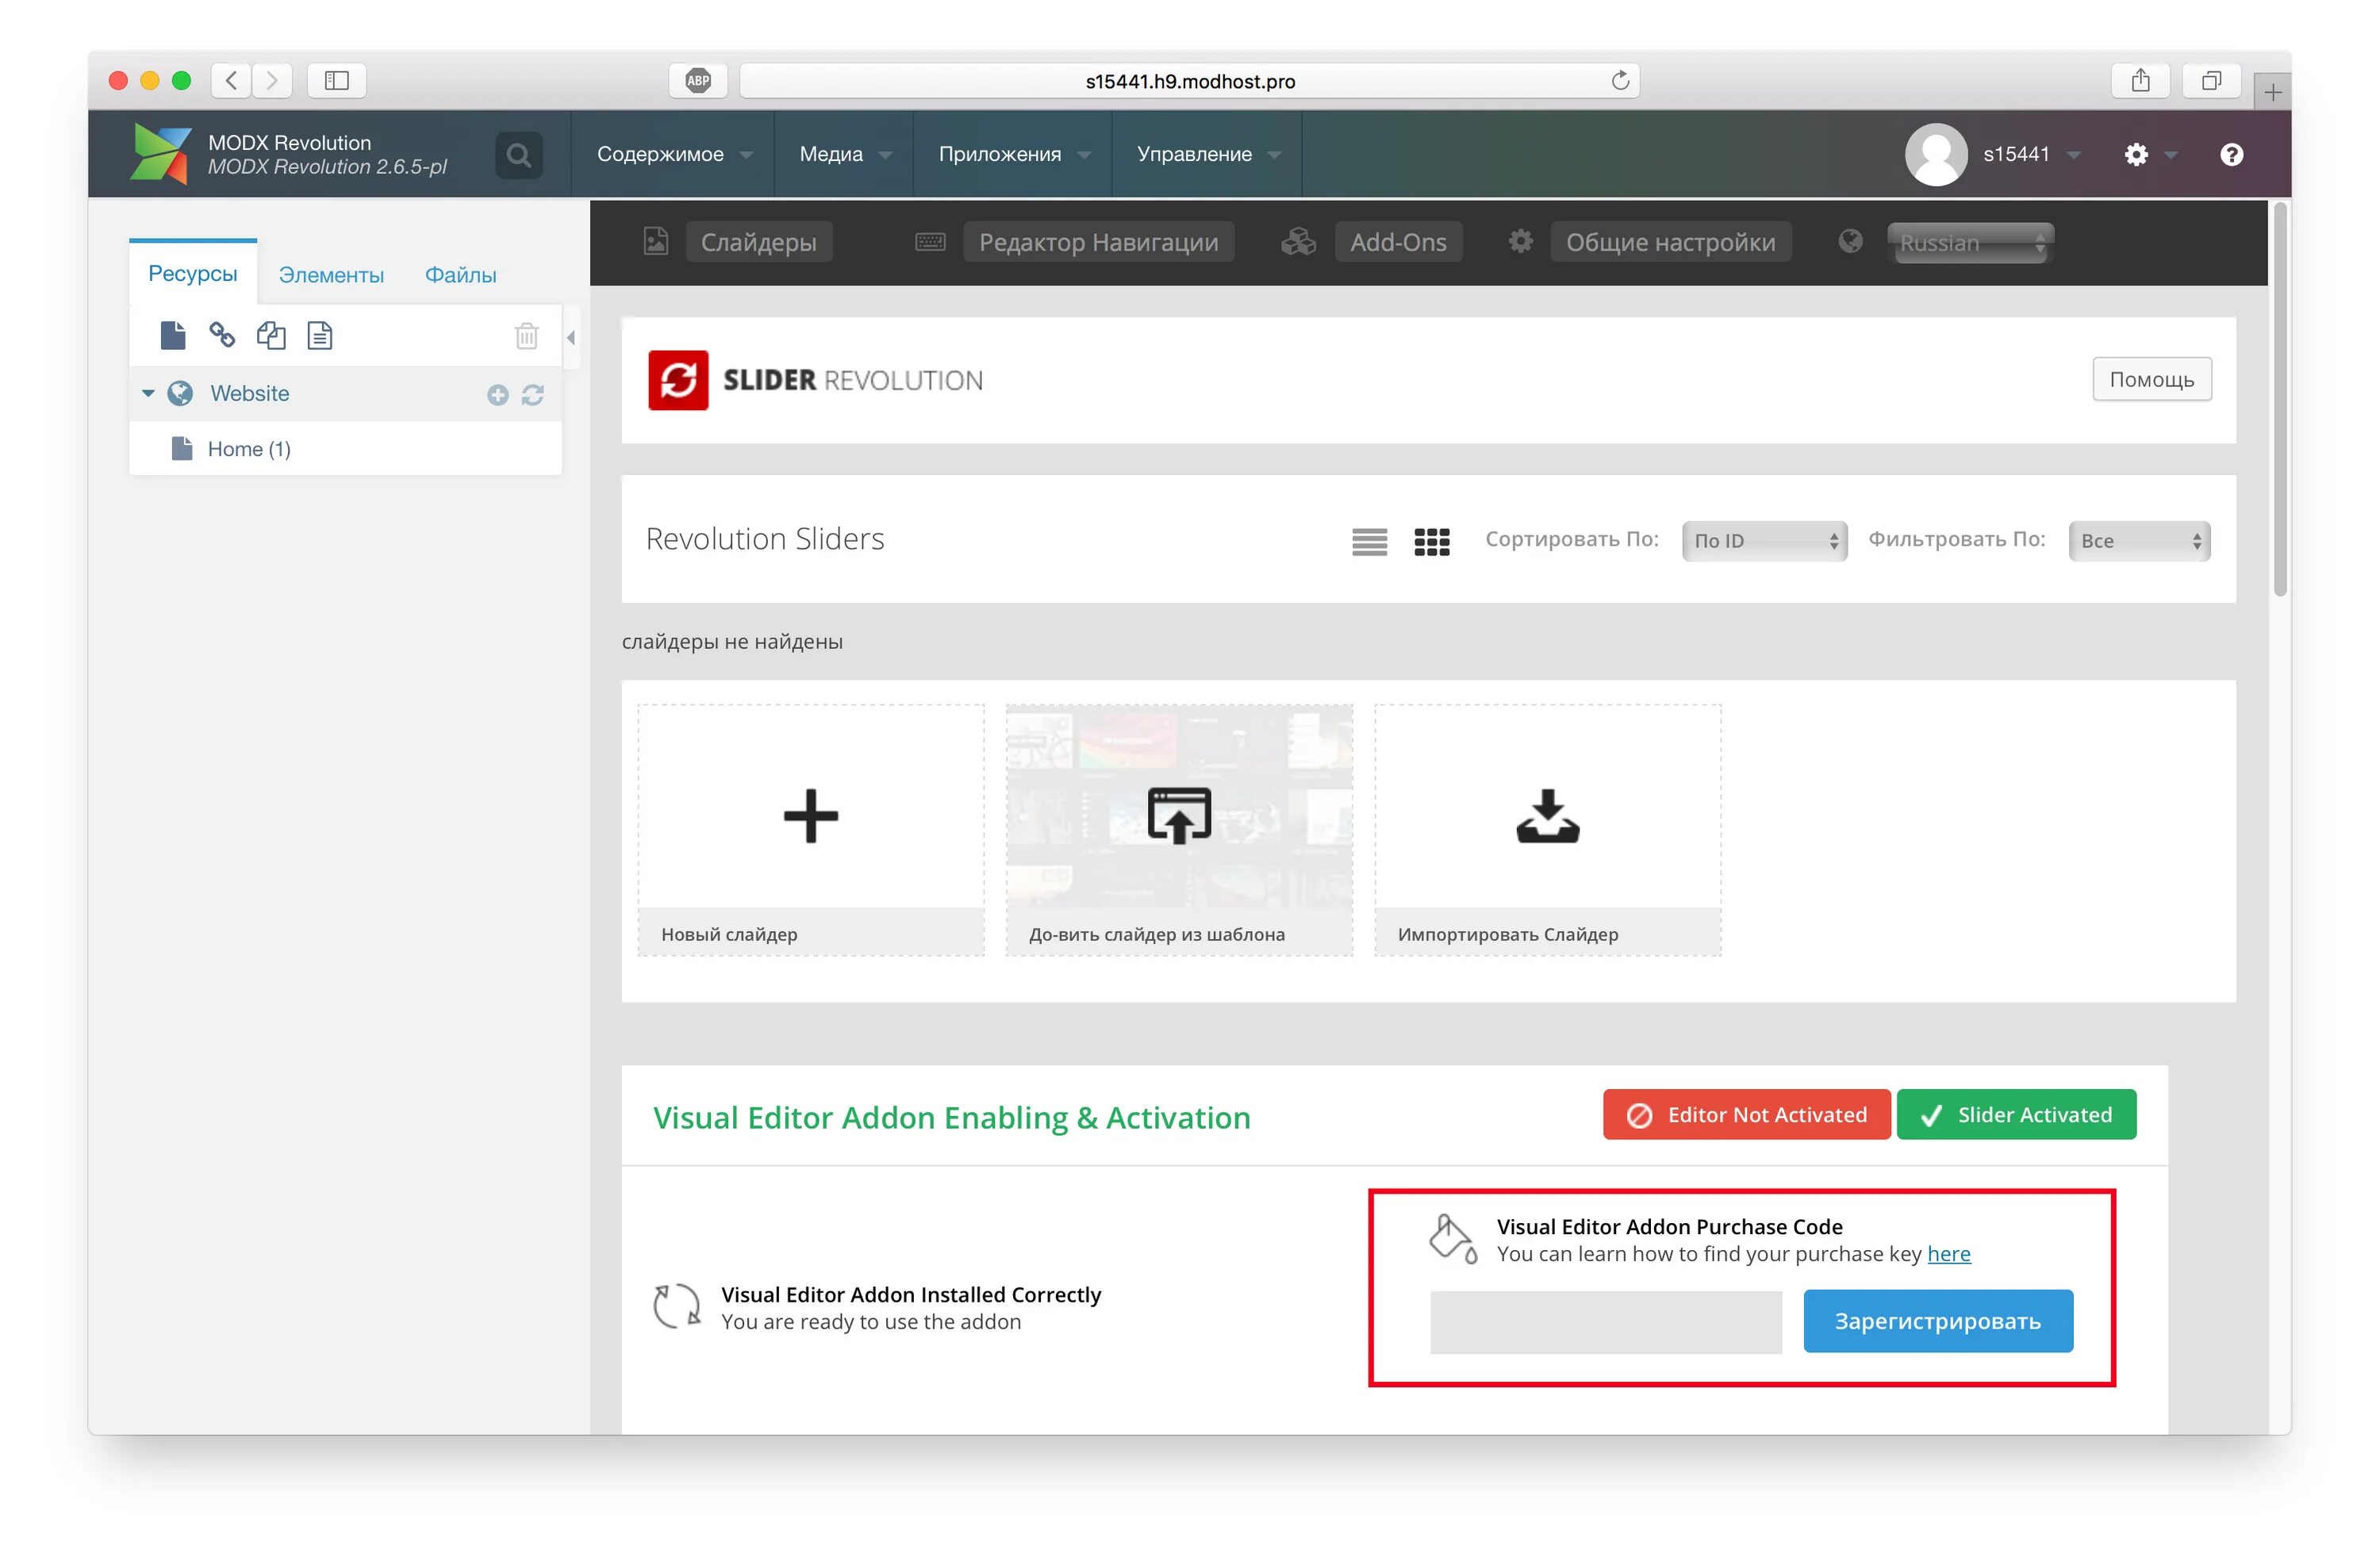Click the new static resource icon

click(x=320, y=335)
